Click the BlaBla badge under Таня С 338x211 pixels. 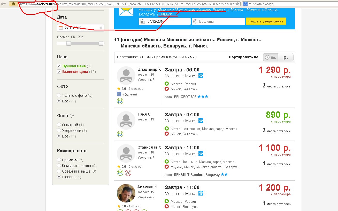click(120, 134)
